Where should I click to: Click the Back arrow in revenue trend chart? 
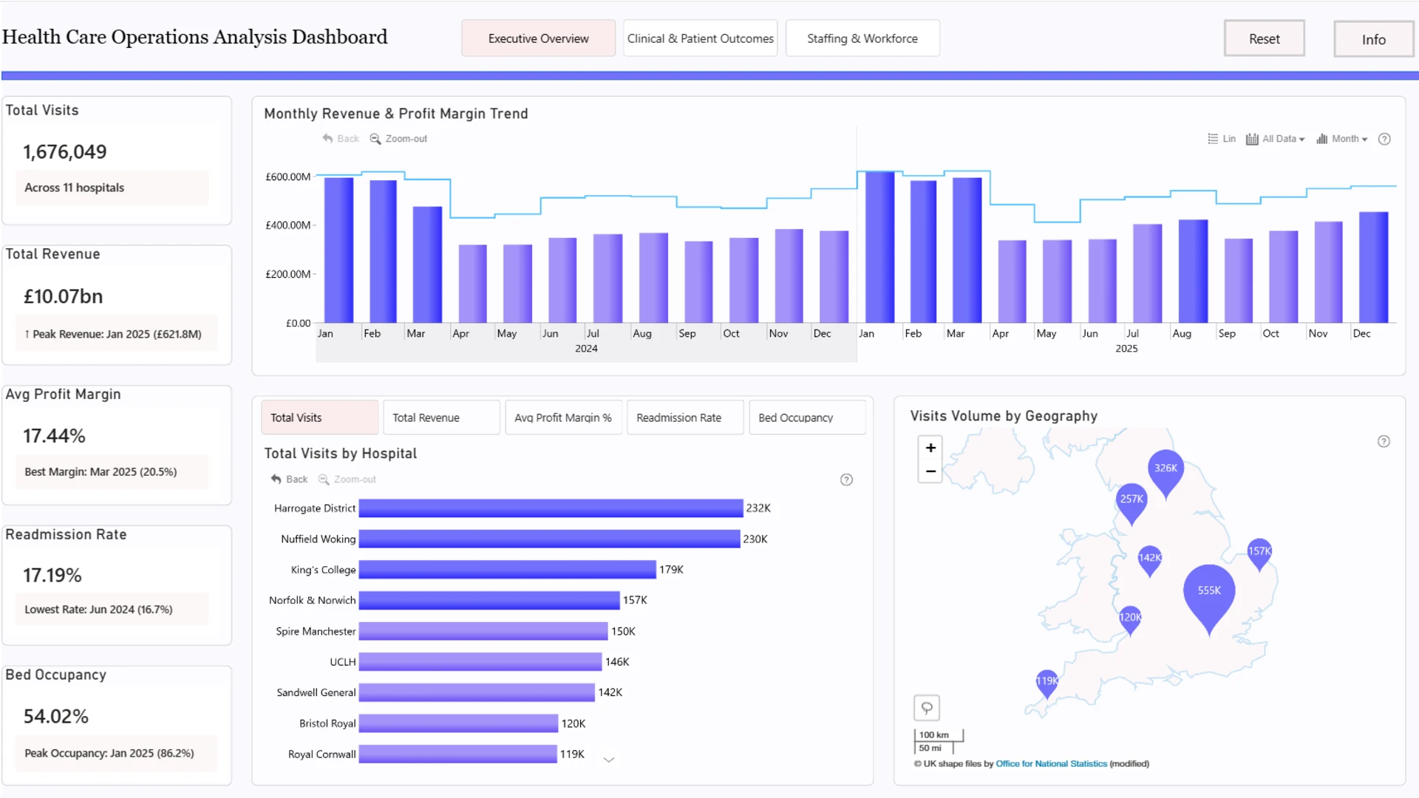click(x=327, y=138)
